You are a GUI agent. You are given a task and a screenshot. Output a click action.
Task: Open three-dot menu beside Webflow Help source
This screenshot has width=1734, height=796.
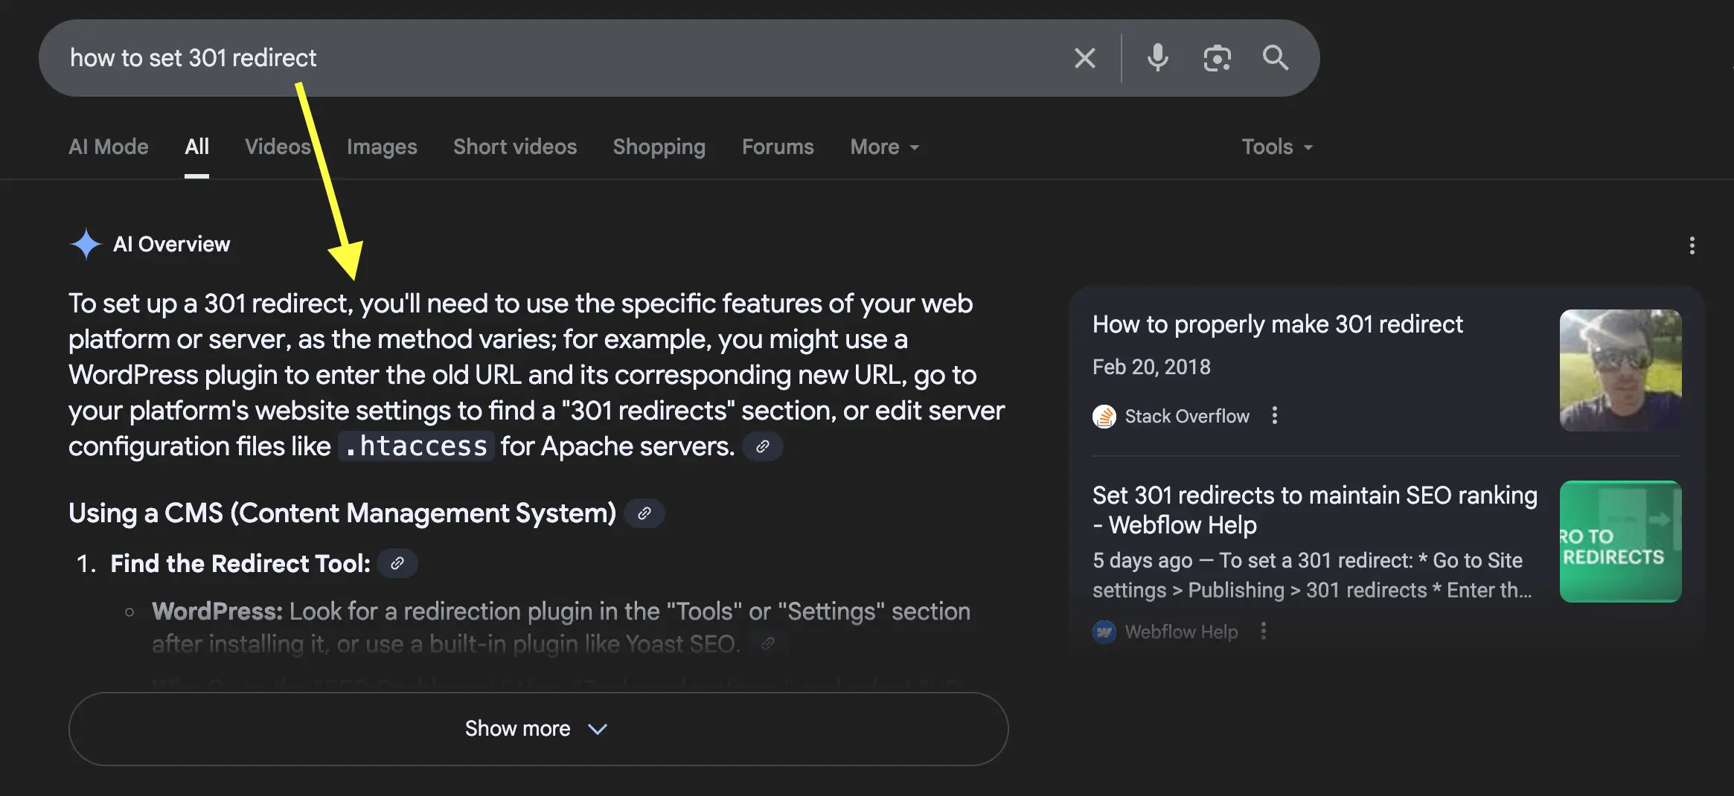pos(1263,632)
